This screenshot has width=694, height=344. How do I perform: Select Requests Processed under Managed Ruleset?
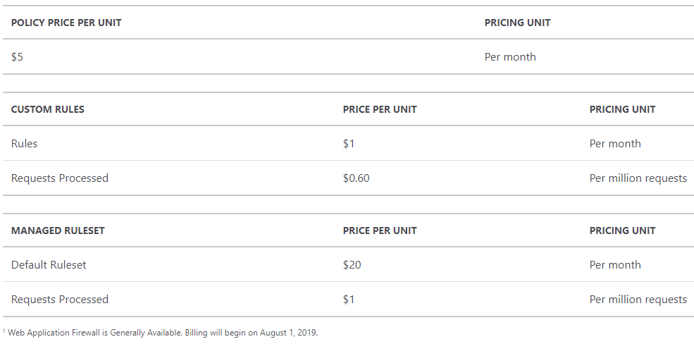(x=60, y=300)
